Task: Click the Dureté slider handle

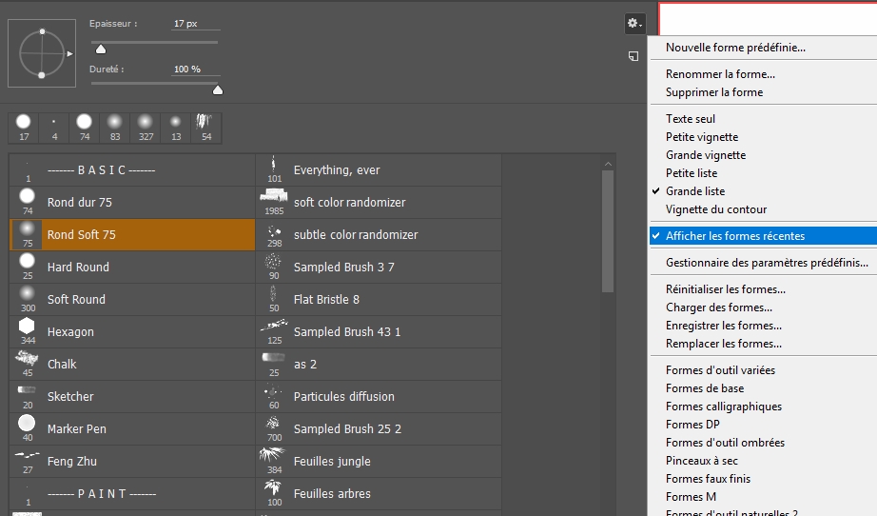Action: pyautogui.click(x=218, y=90)
